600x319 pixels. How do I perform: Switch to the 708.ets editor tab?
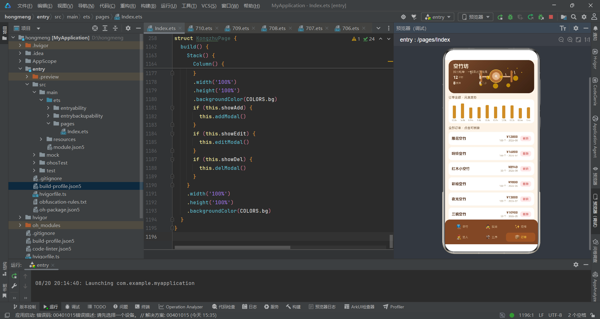coord(277,28)
